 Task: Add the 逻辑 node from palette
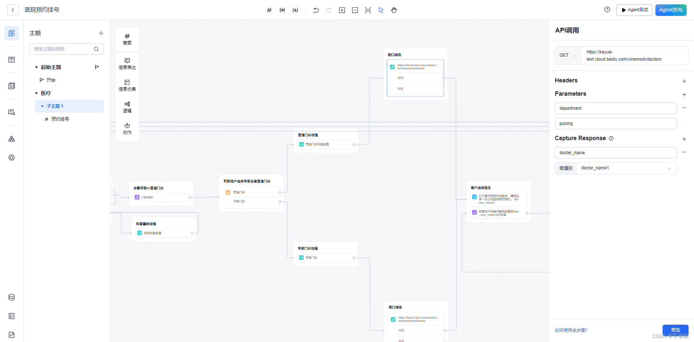(x=127, y=107)
